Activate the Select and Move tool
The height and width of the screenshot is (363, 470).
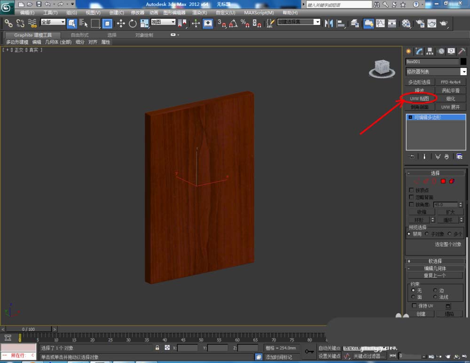(x=121, y=23)
